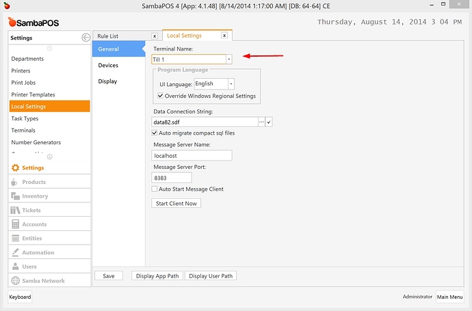
Task: Click the Start Client Now button
Action: 176,203
